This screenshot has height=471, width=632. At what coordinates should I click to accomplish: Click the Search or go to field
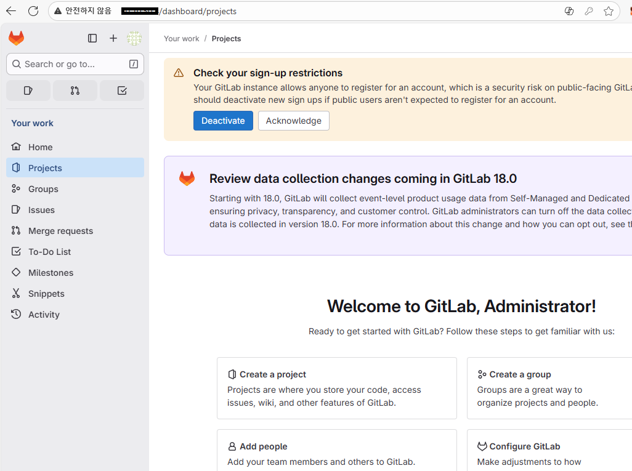pyautogui.click(x=75, y=64)
